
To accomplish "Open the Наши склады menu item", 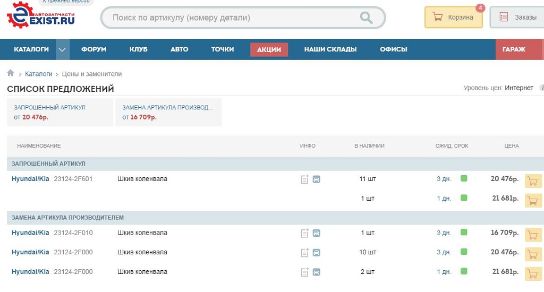I will pyautogui.click(x=330, y=49).
